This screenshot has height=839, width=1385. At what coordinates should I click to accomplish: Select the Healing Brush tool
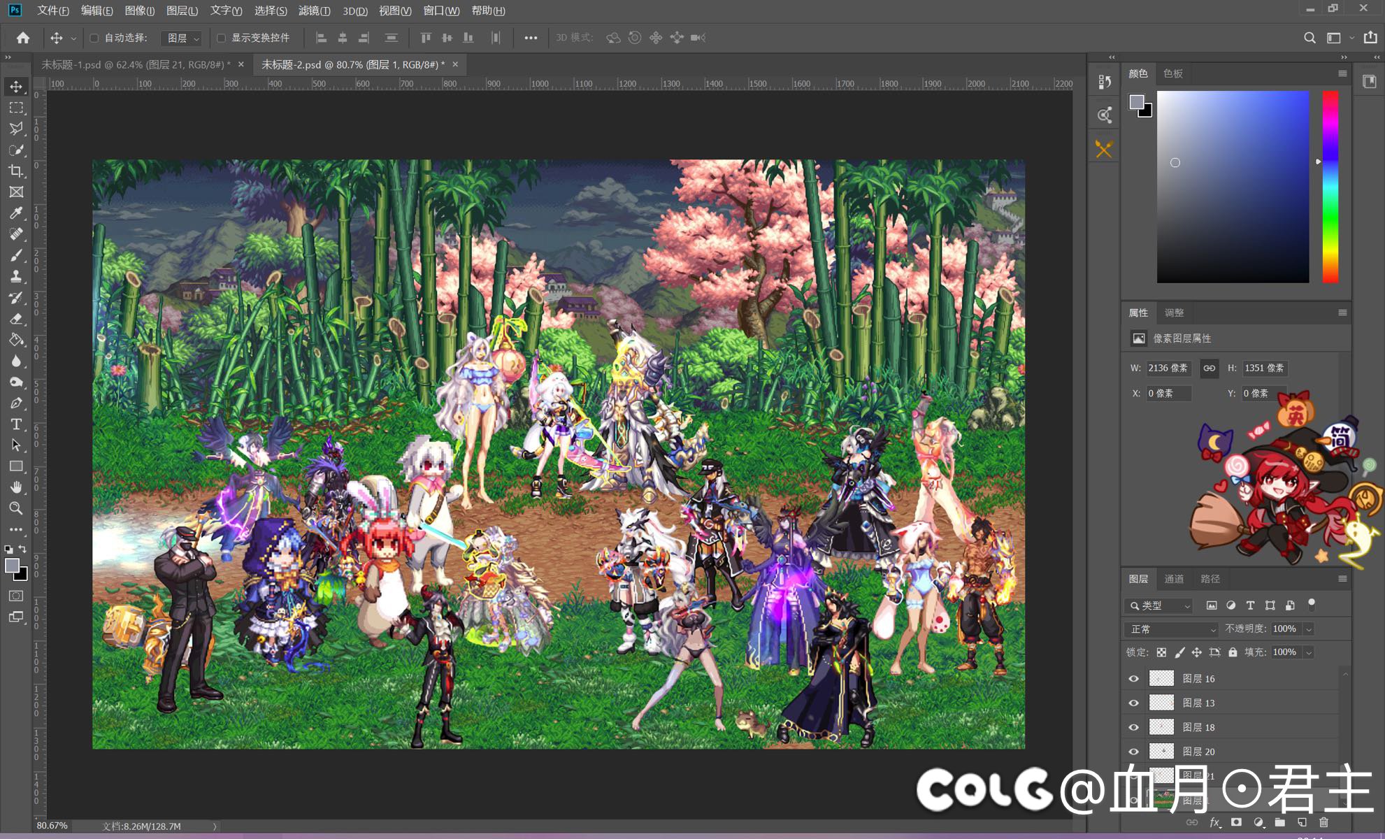pyautogui.click(x=16, y=234)
